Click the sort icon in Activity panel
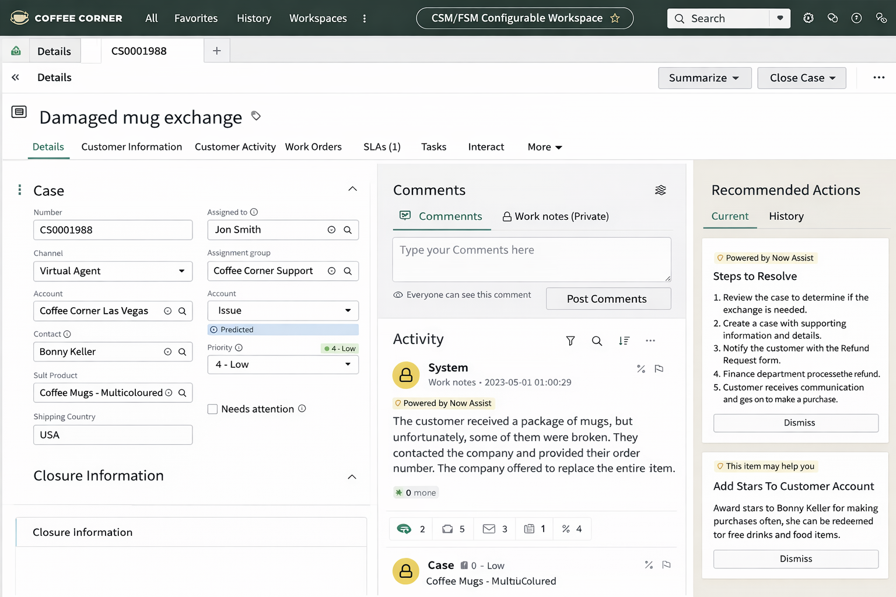Viewport: 896px width, 597px height. pos(624,340)
